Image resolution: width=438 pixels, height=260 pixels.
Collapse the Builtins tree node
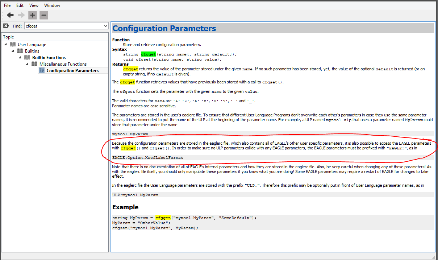[x=13, y=51]
